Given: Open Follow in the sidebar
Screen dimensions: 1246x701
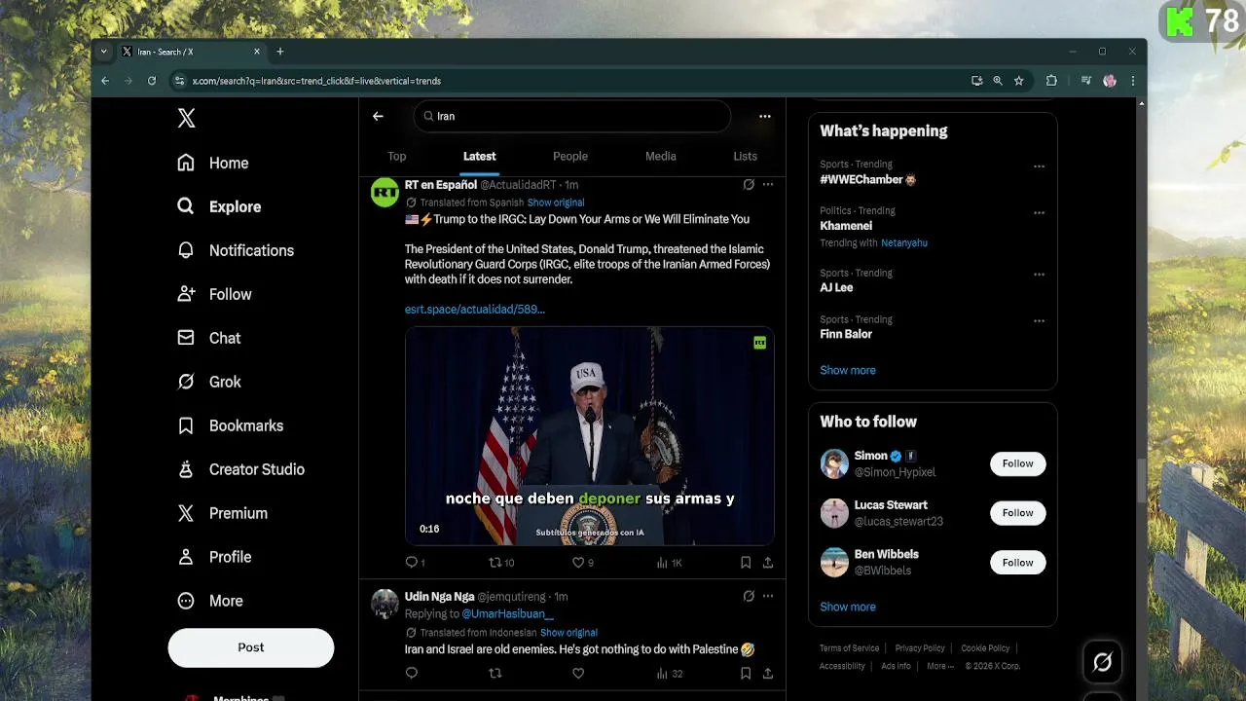Looking at the screenshot, I should tap(214, 294).
